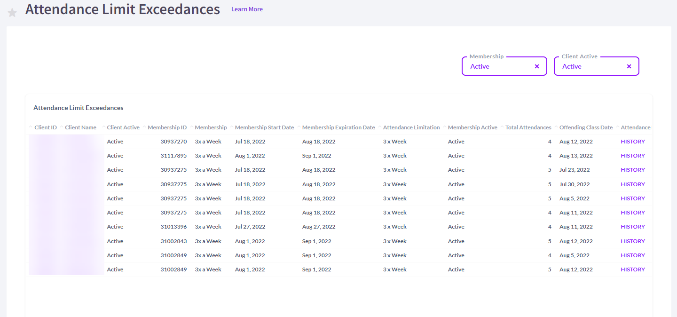677x317 pixels.
Task: Sort by the Membership column header
Action: [x=211, y=127]
